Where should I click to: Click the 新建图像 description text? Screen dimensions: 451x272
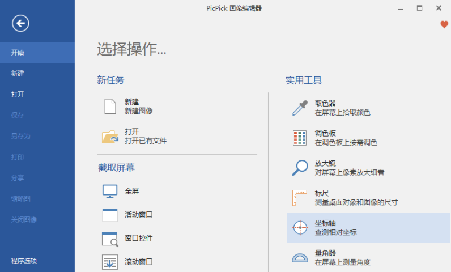pyautogui.click(x=139, y=111)
